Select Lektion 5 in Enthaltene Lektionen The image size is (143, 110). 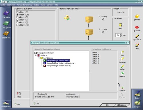pyautogui.click(x=95, y=61)
